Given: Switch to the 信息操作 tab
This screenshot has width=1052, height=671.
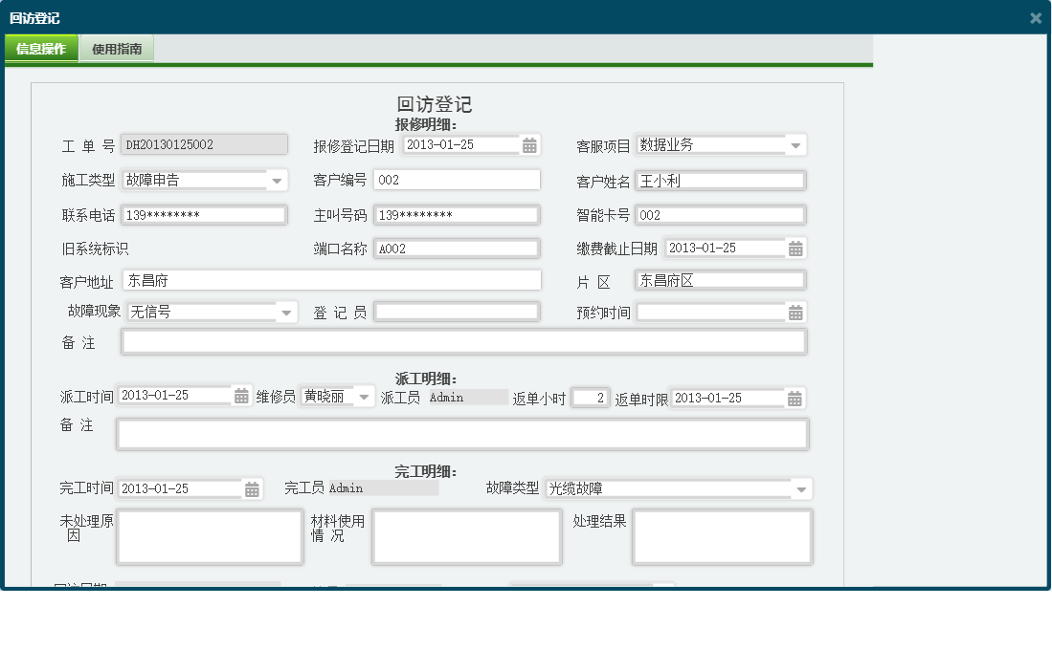Looking at the screenshot, I should pyautogui.click(x=41, y=46).
